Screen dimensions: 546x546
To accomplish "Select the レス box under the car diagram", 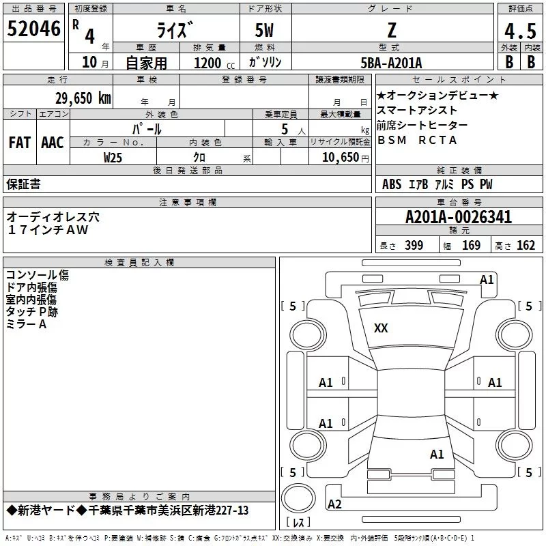I will pos(298,523).
